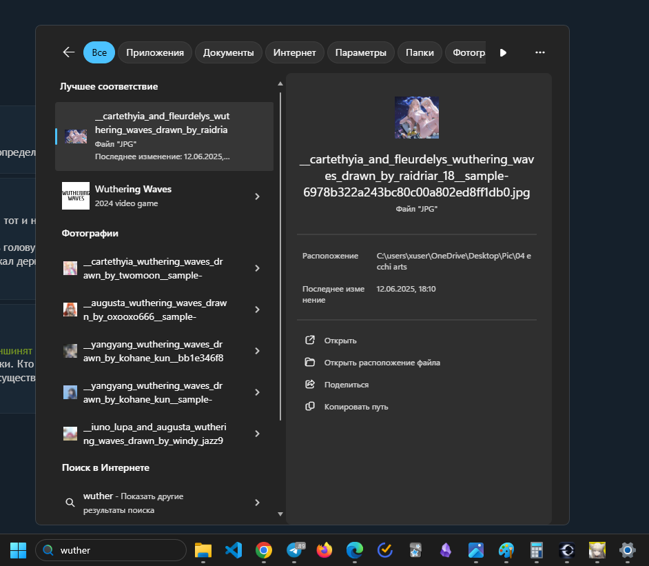The width and height of the screenshot is (649, 566).
Task: Select yangyang kohane_kun bb1e346f8 result
Action: (x=164, y=351)
